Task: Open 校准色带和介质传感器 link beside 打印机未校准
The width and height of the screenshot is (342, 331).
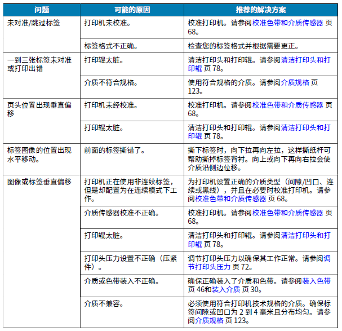Action: [287, 23]
